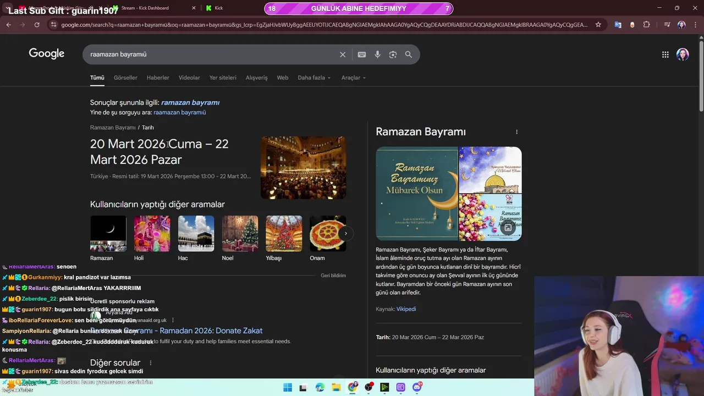Start voice search with the microphone icon
This screenshot has width=704, height=396.
click(x=377, y=54)
